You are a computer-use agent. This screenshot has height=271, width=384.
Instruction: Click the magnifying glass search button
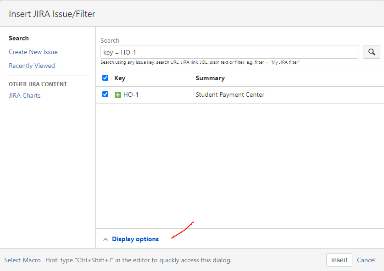(x=371, y=52)
